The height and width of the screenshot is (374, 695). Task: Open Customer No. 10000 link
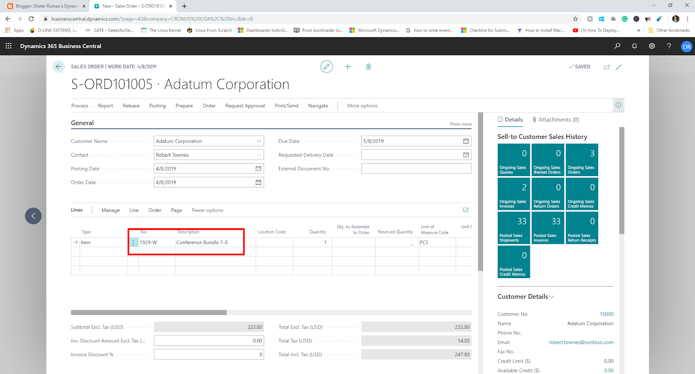[x=607, y=314]
